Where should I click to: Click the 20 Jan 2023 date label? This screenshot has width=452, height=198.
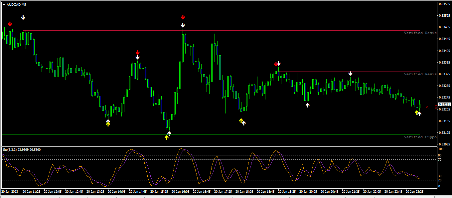coord(10,192)
